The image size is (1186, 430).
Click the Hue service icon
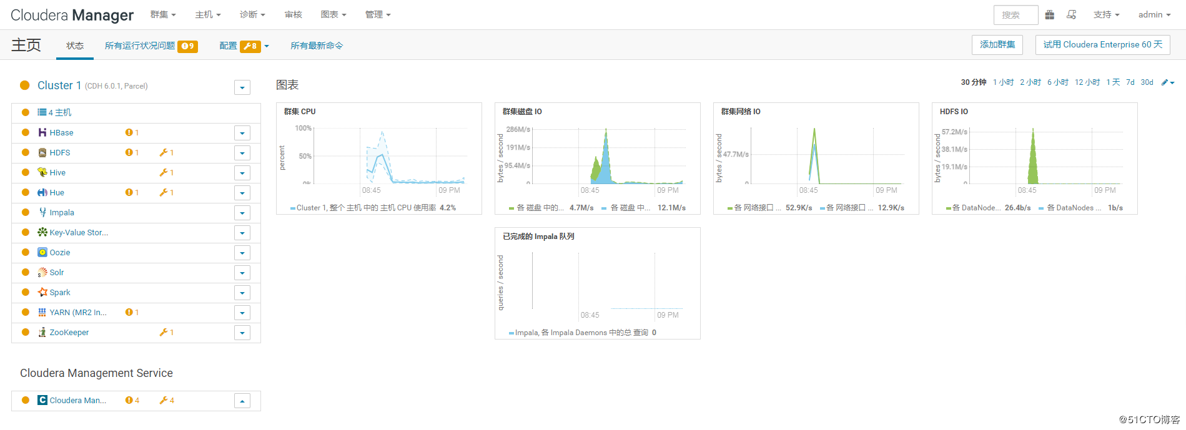[x=42, y=192]
